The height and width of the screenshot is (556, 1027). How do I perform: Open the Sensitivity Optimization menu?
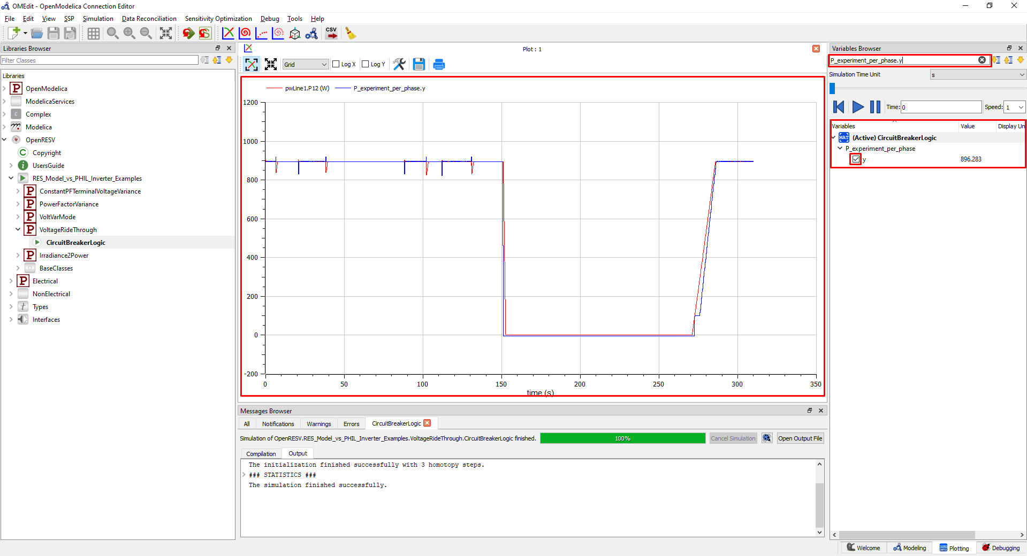point(218,19)
